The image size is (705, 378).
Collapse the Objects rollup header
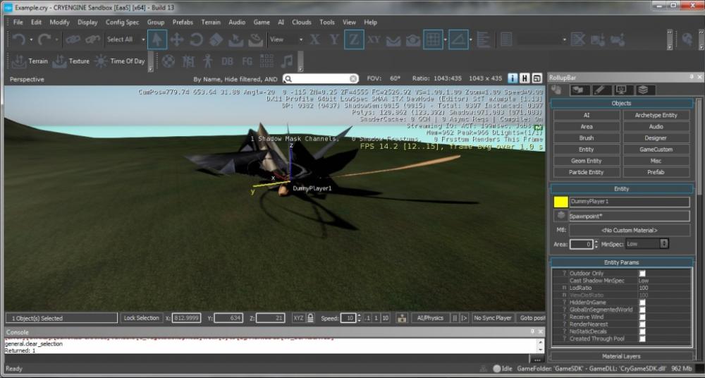point(621,103)
